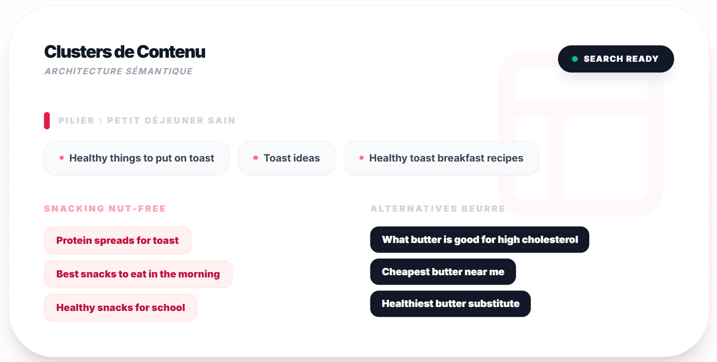717x362 pixels.
Task: Click the bullet dot beside Toast ideas
Action: [x=256, y=158]
